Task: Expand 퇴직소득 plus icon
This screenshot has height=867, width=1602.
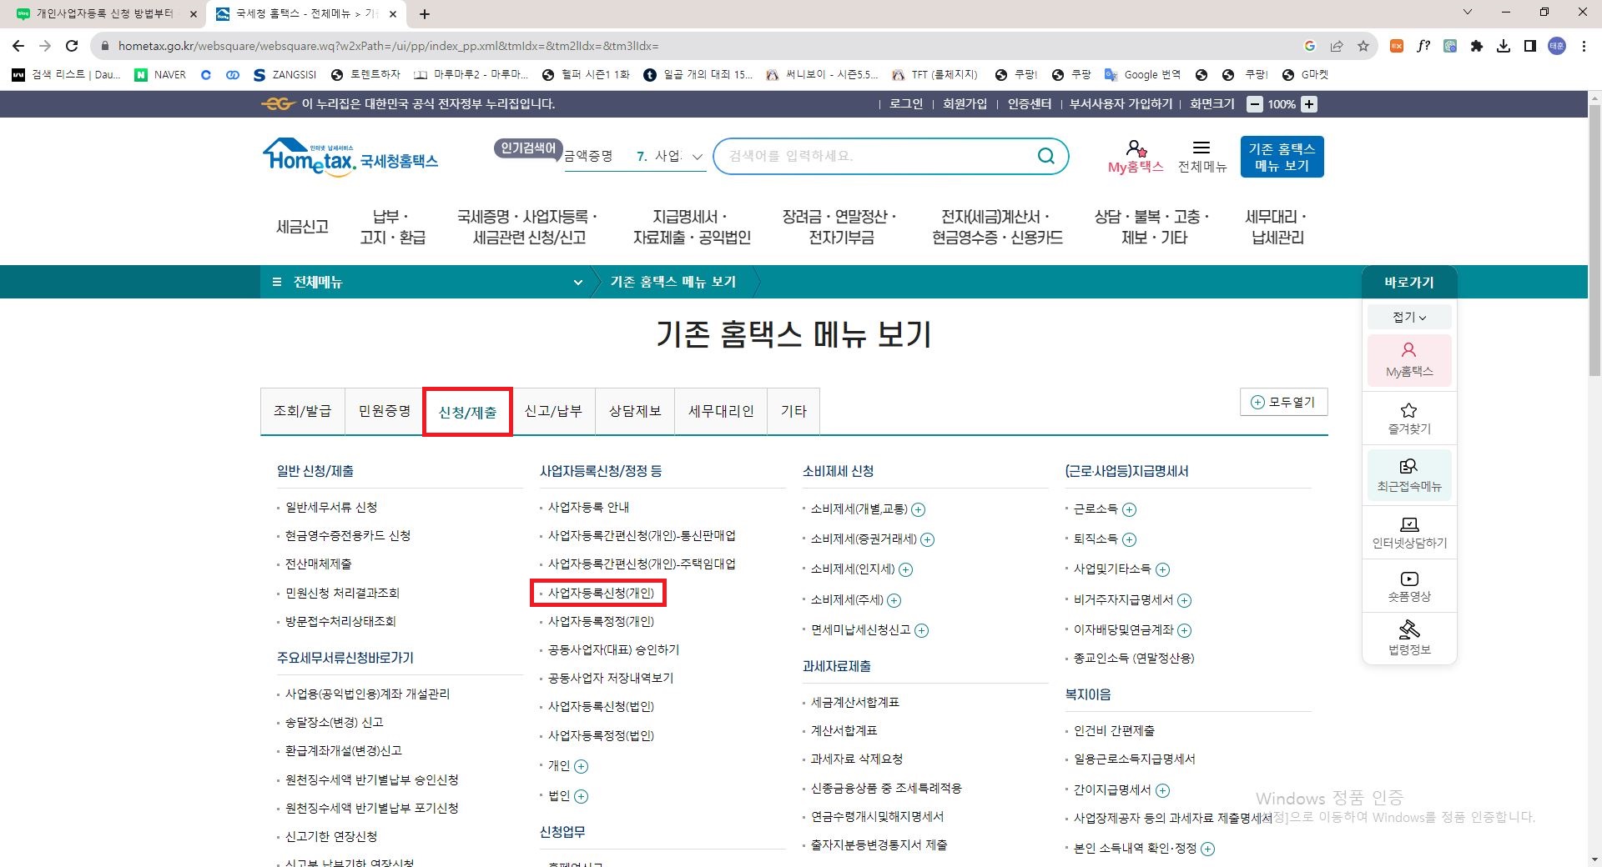Action: (1130, 539)
